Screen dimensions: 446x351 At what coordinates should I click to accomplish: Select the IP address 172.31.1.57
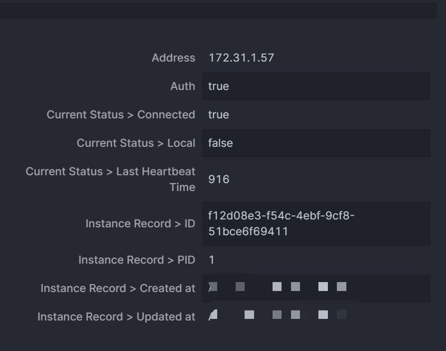(241, 58)
